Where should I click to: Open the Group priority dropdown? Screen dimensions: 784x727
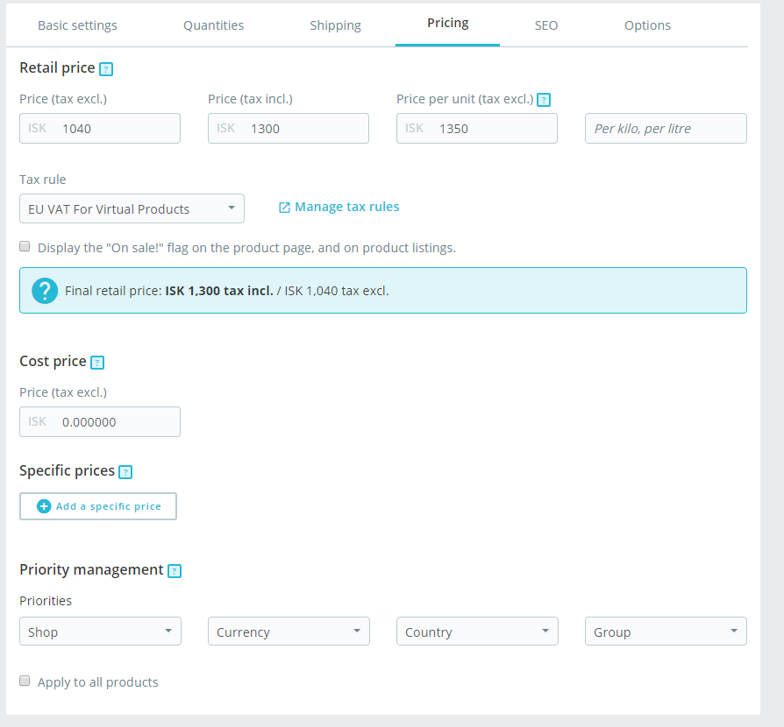(666, 632)
